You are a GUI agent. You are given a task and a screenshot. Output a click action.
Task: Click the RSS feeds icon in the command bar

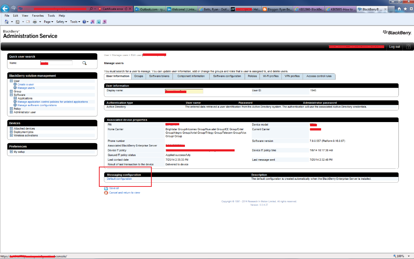pos(17,22)
